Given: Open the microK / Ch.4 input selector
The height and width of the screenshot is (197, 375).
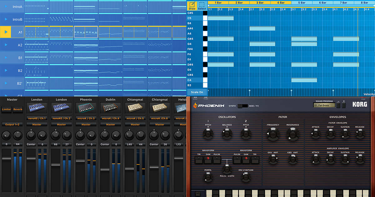Looking at the screenshot, I should [x=110, y=119].
